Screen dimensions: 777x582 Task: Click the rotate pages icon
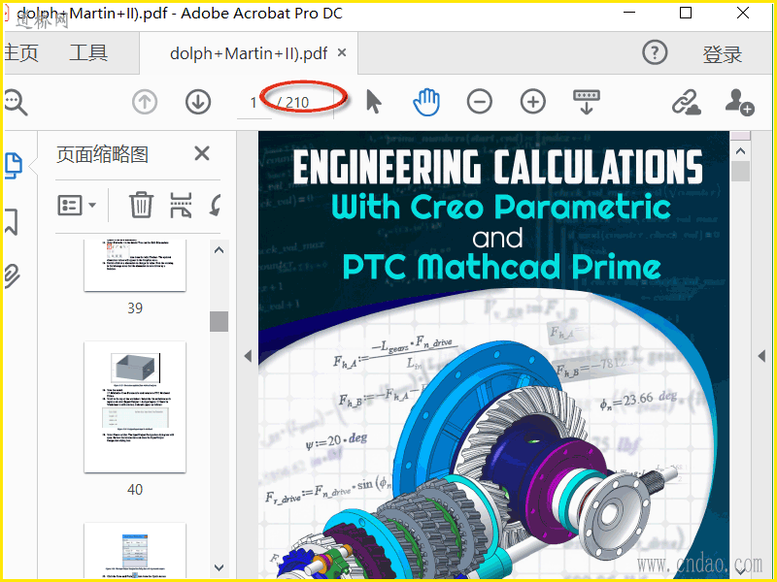click(x=215, y=205)
